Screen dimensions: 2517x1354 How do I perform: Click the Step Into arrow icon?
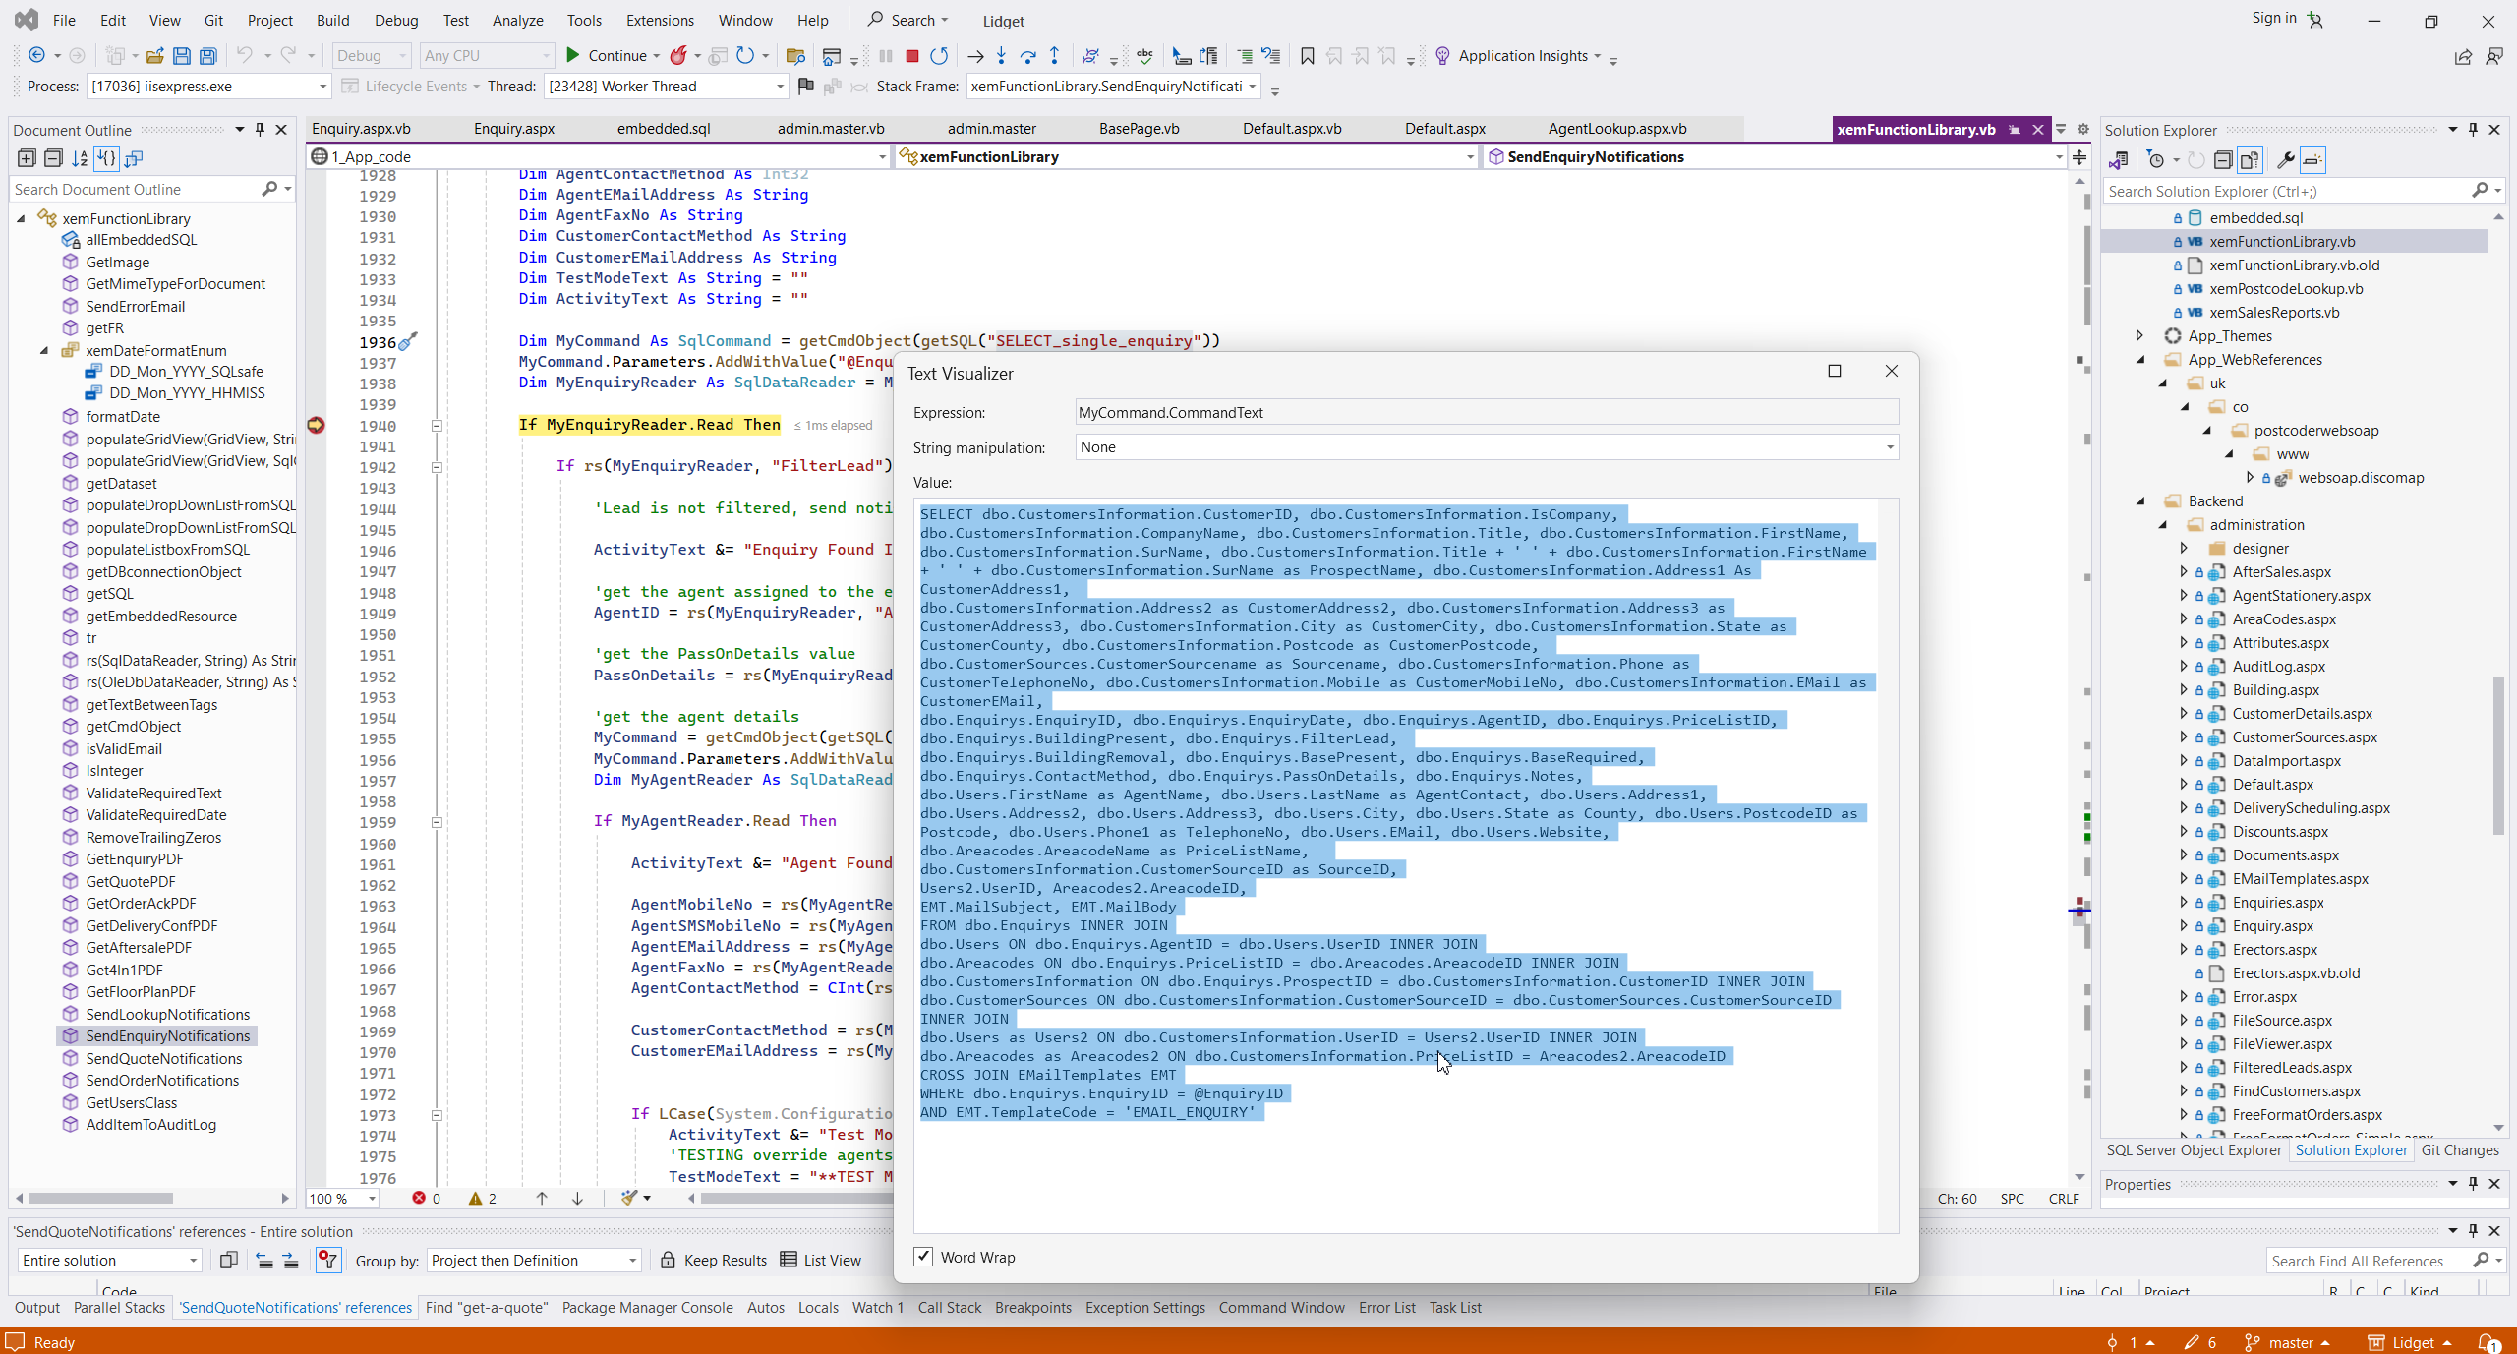tap(1001, 56)
